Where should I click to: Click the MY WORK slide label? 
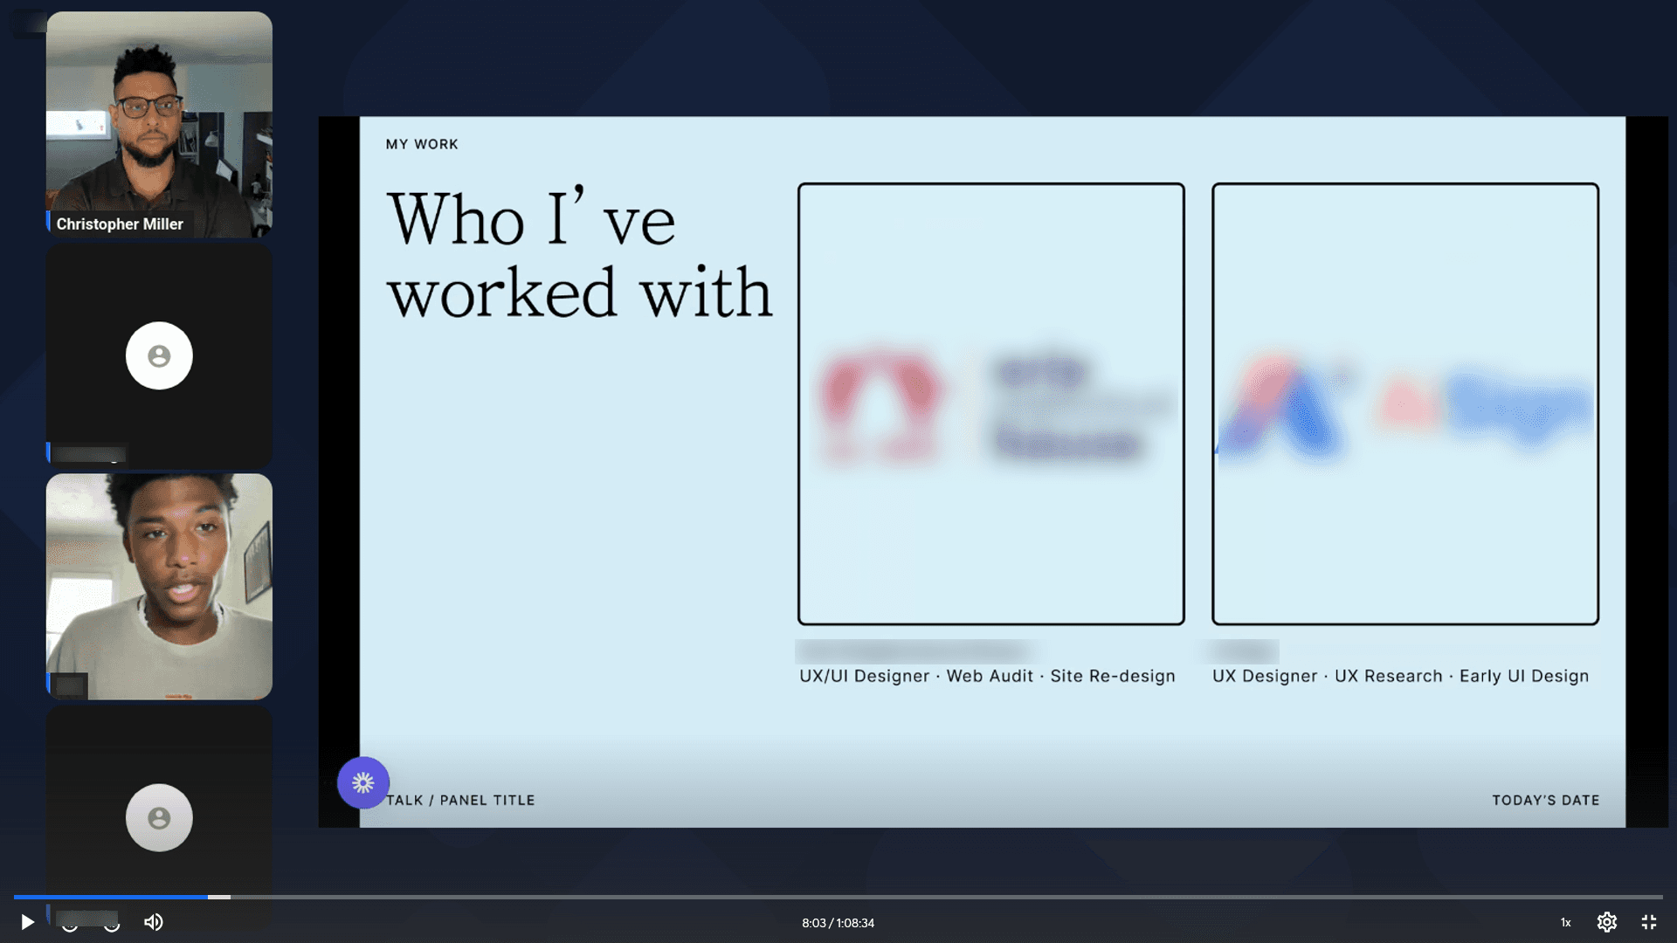(422, 144)
